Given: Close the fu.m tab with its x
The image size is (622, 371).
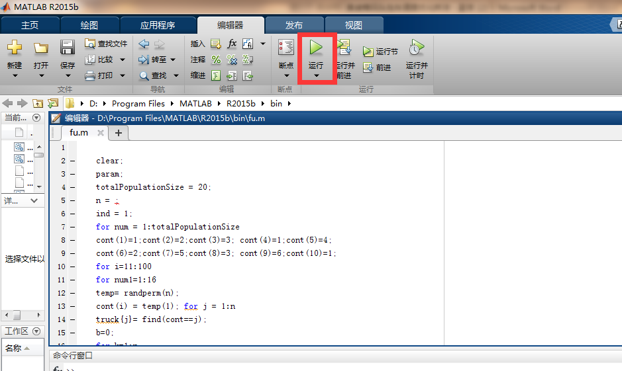Looking at the screenshot, I should 101,133.
